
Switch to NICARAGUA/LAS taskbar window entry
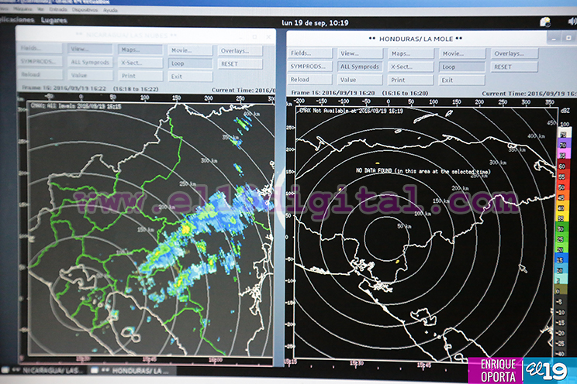[x=43, y=370]
